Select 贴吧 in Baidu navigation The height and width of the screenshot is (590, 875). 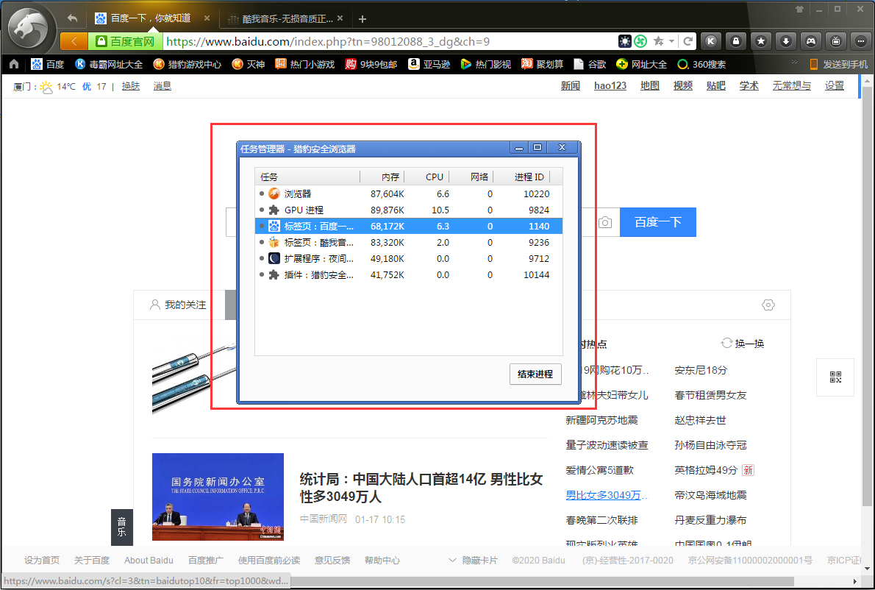tap(715, 85)
